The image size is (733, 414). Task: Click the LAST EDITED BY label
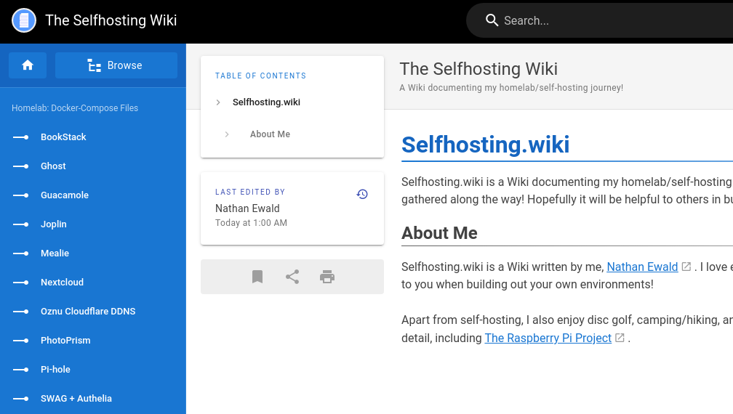coord(250,192)
